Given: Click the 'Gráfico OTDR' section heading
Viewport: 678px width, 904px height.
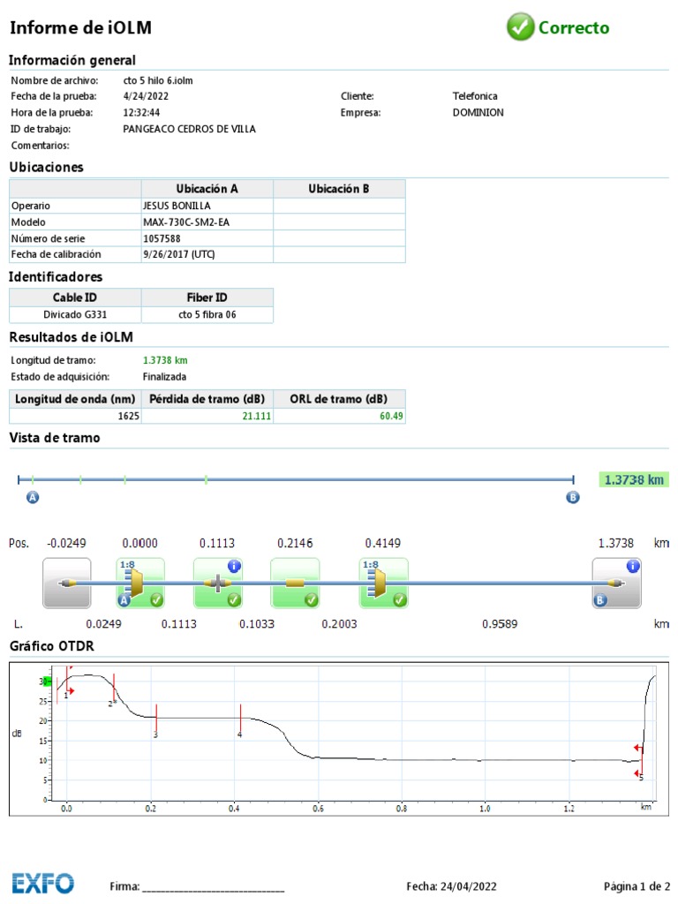Looking at the screenshot, I should click(x=51, y=646).
